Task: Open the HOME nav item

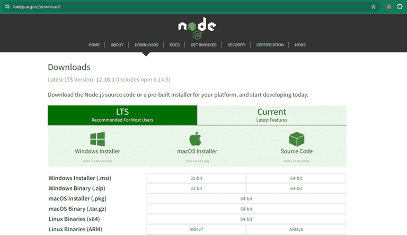Action: click(x=94, y=45)
